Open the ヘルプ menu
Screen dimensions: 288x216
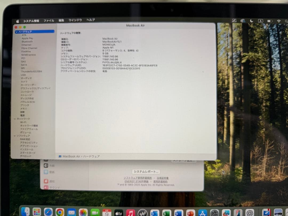click(x=90, y=20)
